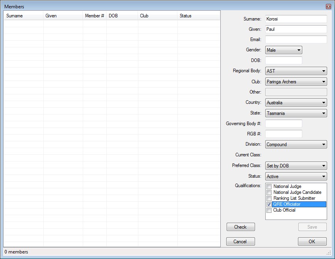The width and height of the screenshot is (335, 259).
Task: Cancel the member entry
Action: tap(240, 242)
